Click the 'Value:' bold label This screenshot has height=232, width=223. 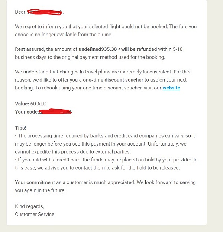pos(22,104)
